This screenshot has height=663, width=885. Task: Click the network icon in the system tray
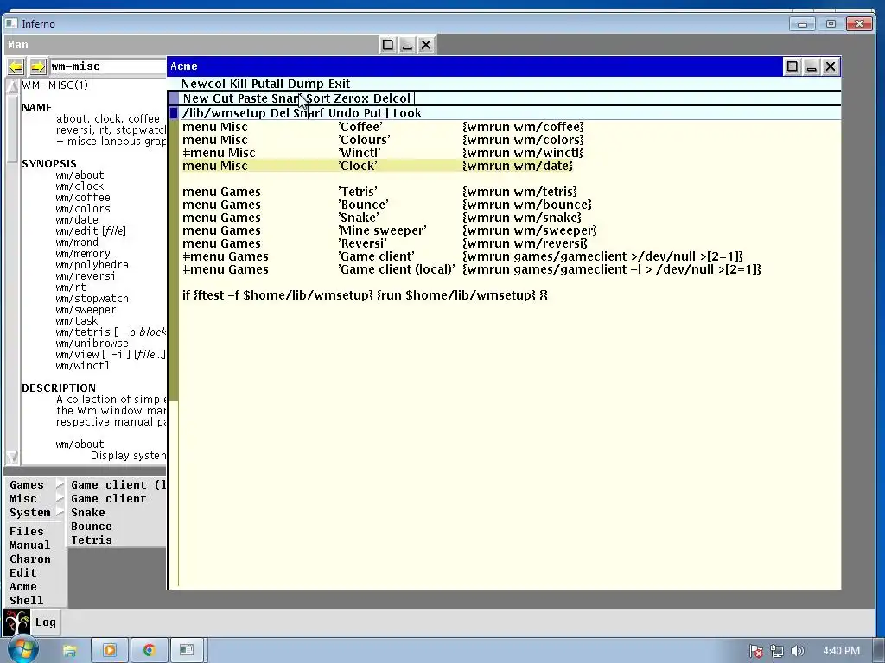(x=777, y=651)
